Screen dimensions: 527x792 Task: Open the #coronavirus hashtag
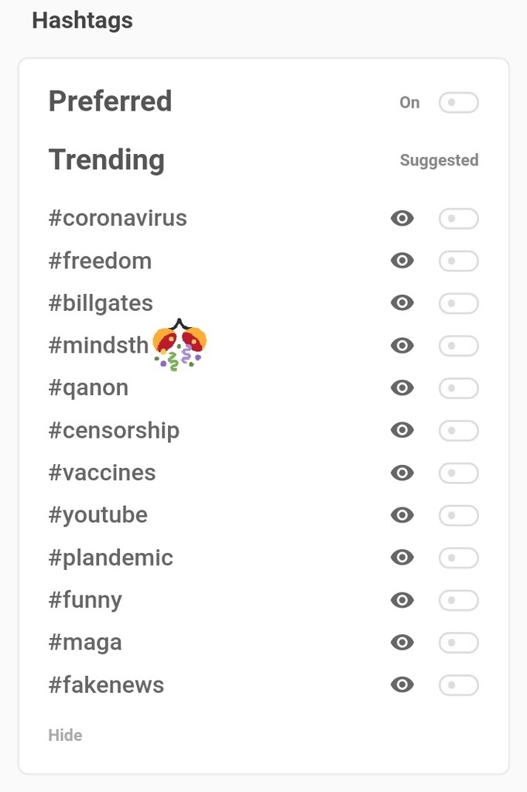(118, 218)
